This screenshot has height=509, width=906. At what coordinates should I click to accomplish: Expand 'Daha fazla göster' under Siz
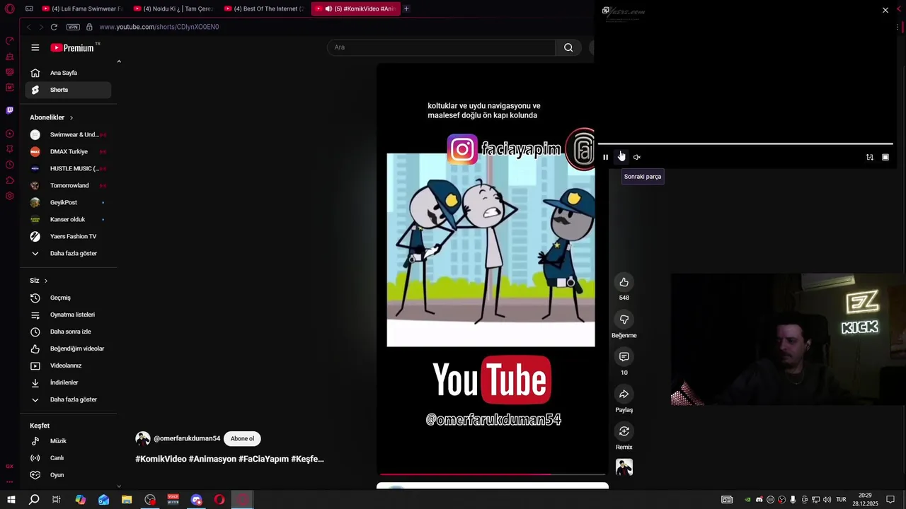click(x=68, y=399)
